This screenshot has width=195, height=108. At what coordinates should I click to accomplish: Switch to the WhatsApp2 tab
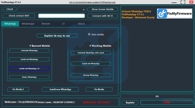[28, 24]
